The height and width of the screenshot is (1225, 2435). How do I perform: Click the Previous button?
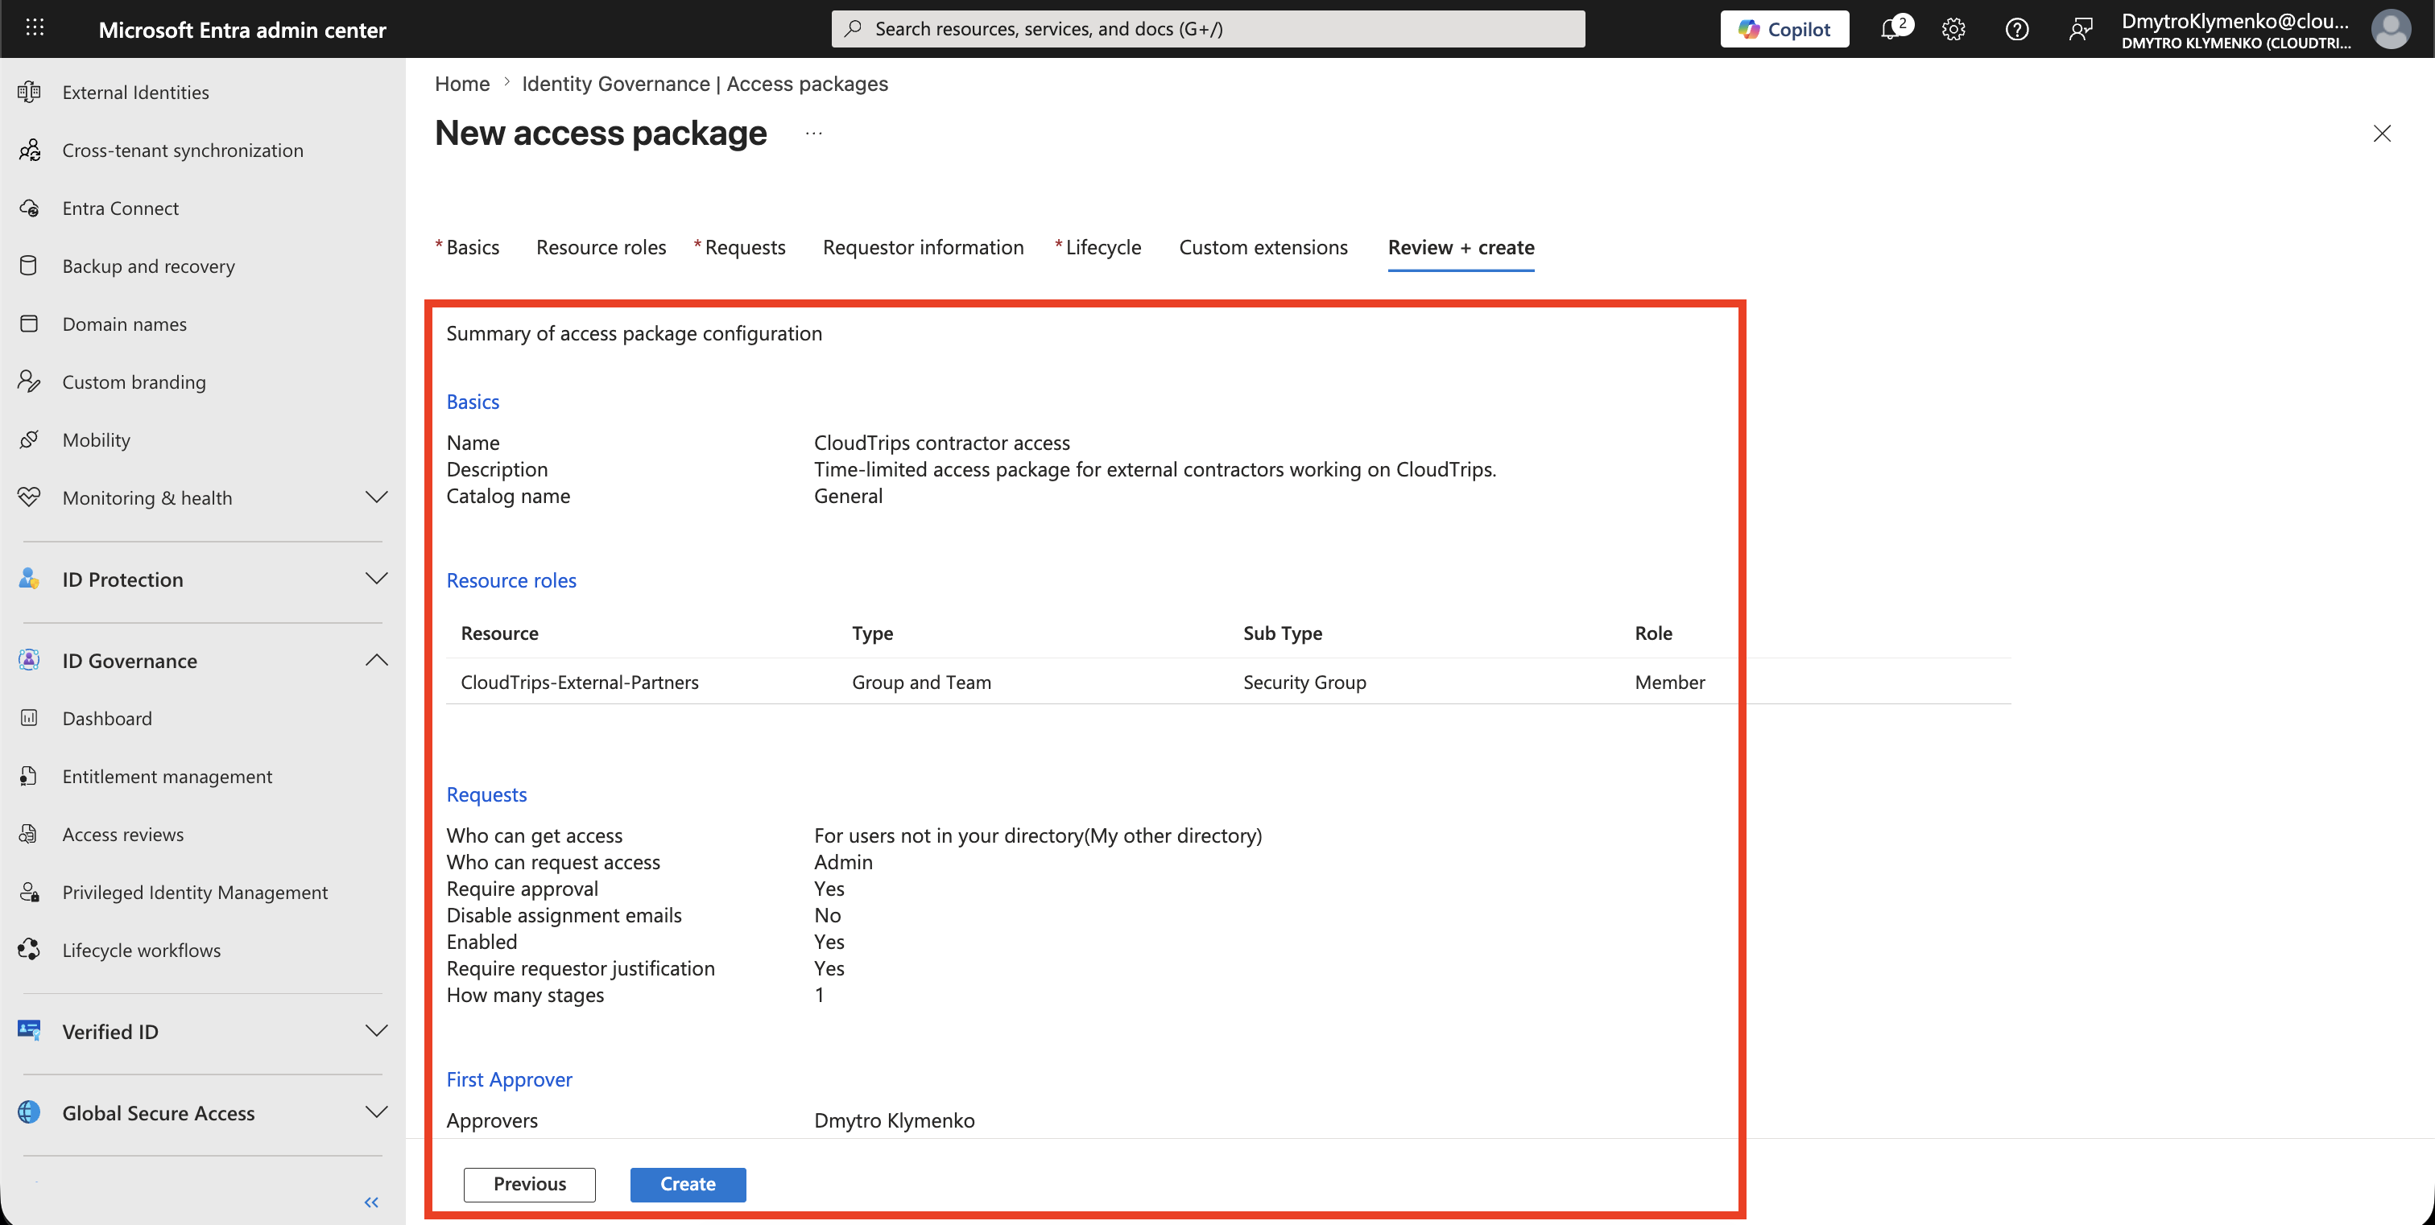[x=529, y=1183]
